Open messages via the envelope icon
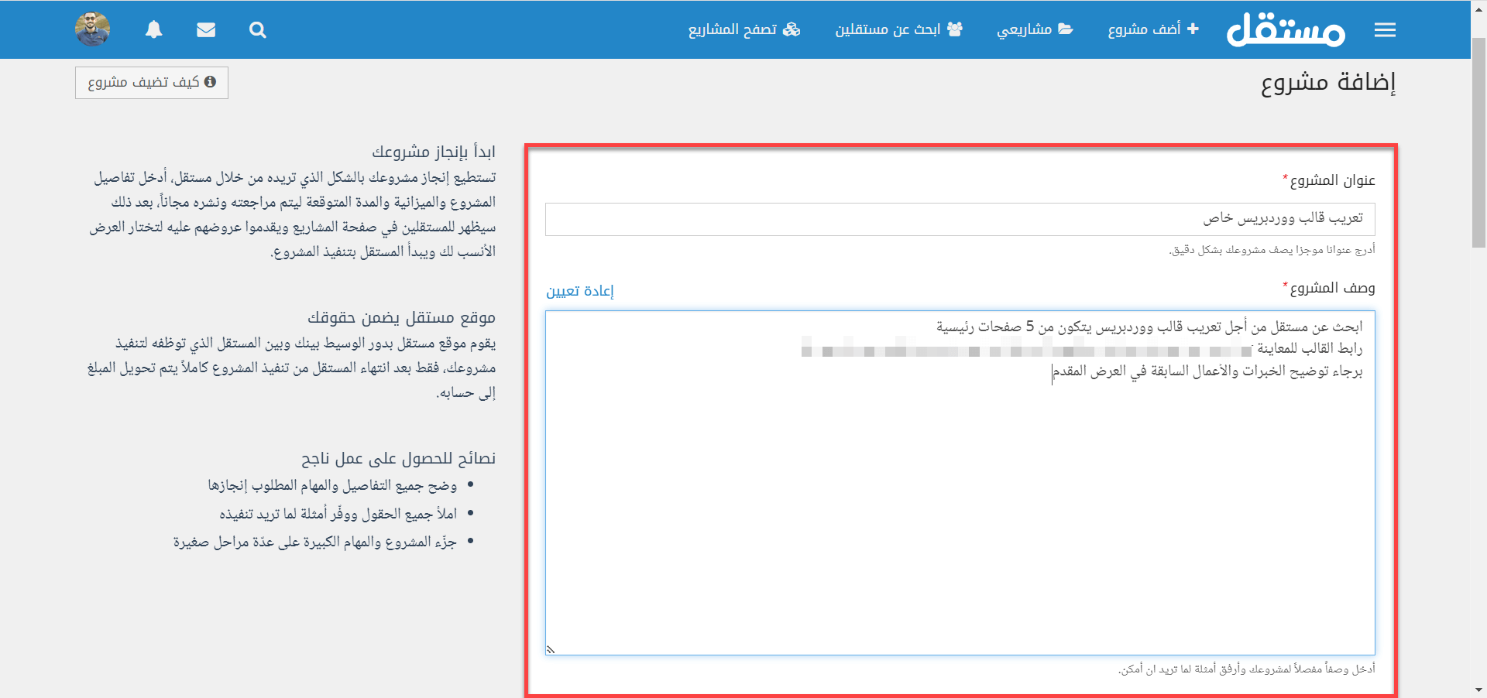This screenshot has width=1487, height=698. coord(206,30)
